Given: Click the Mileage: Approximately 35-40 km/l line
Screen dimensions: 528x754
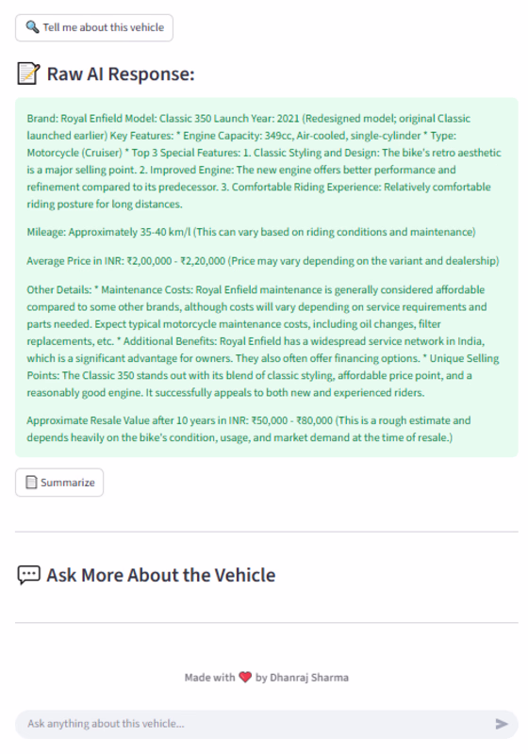Looking at the screenshot, I should click(251, 232).
